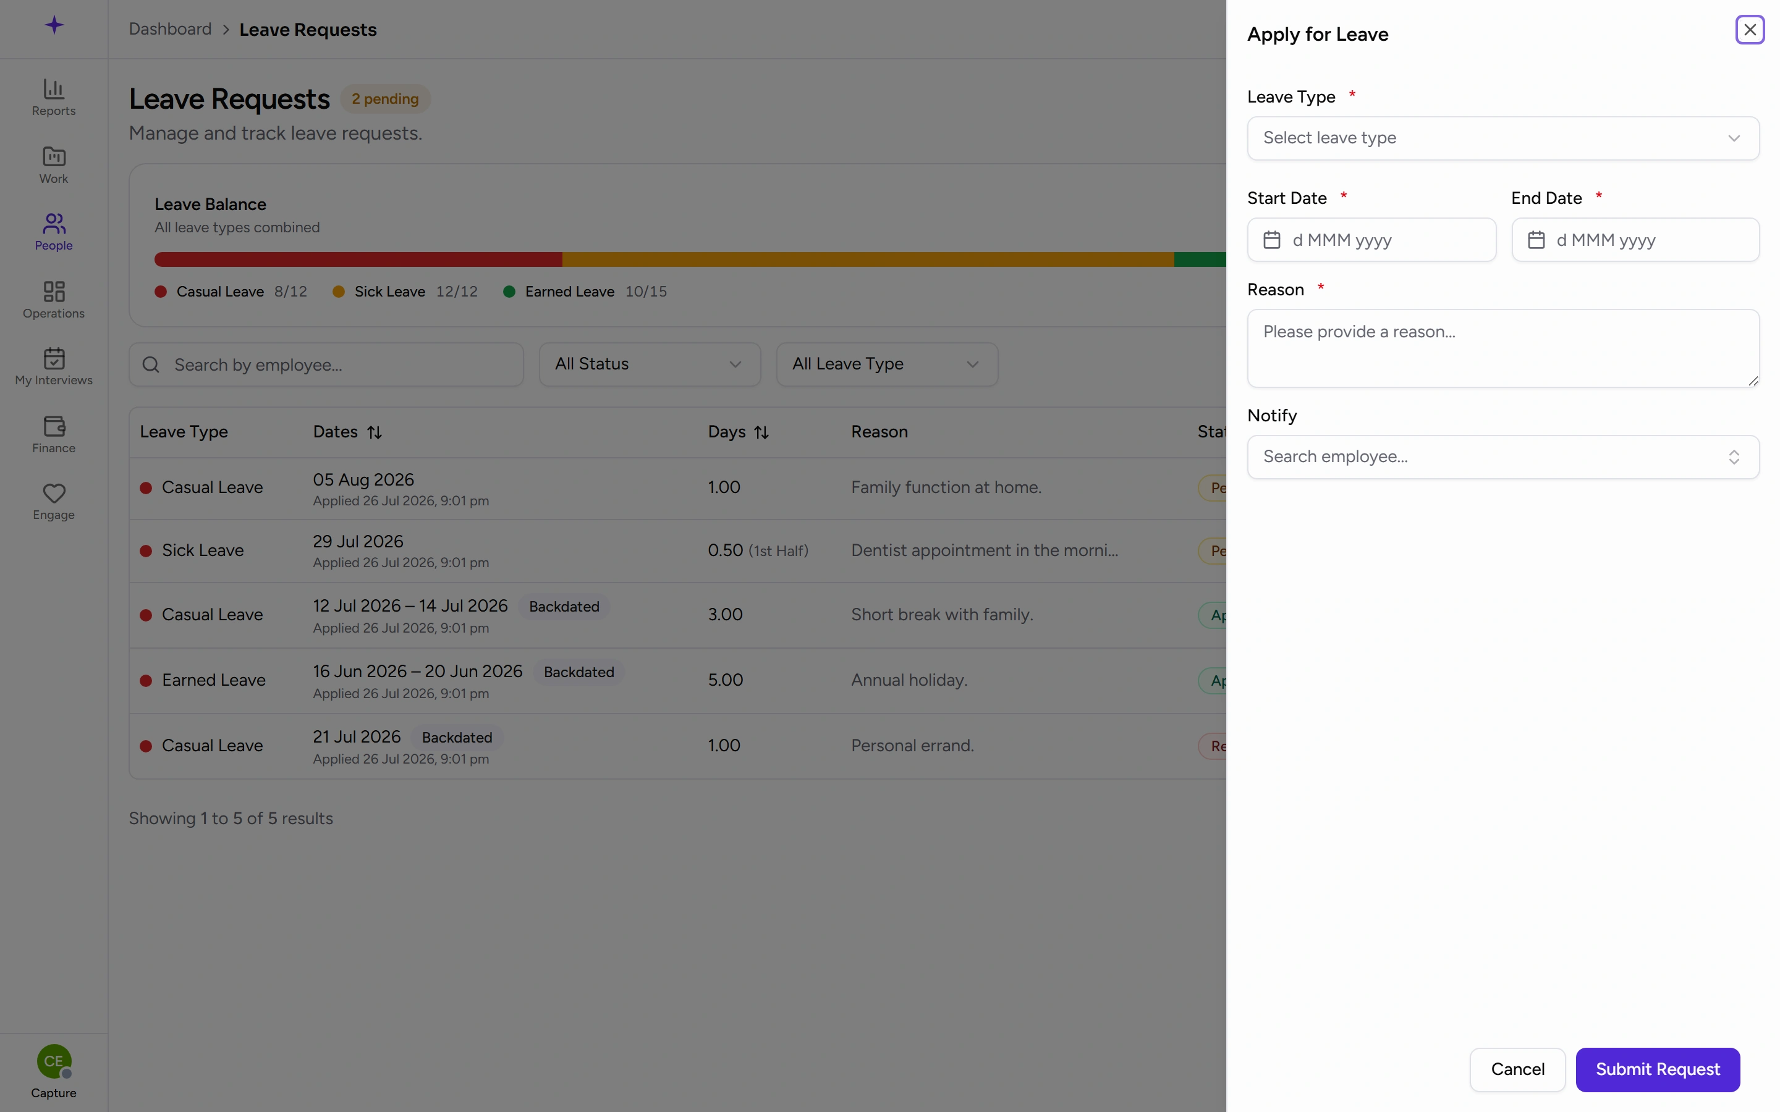Click the Sick Leave amber balance segment
The height and width of the screenshot is (1112, 1780).
pyautogui.click(x=868, y=259)
